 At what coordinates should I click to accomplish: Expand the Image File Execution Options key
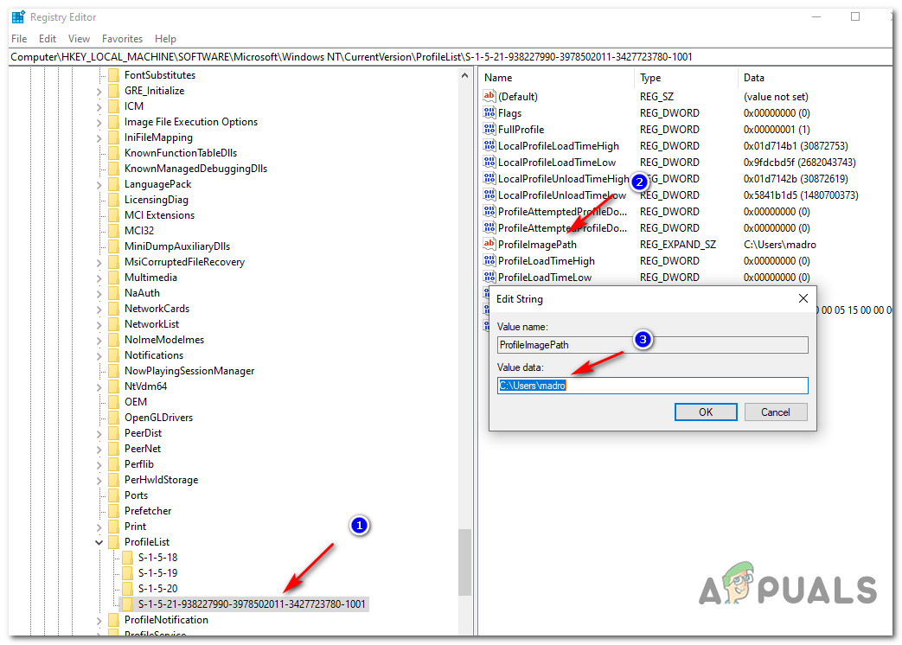(x=99, y=123)
